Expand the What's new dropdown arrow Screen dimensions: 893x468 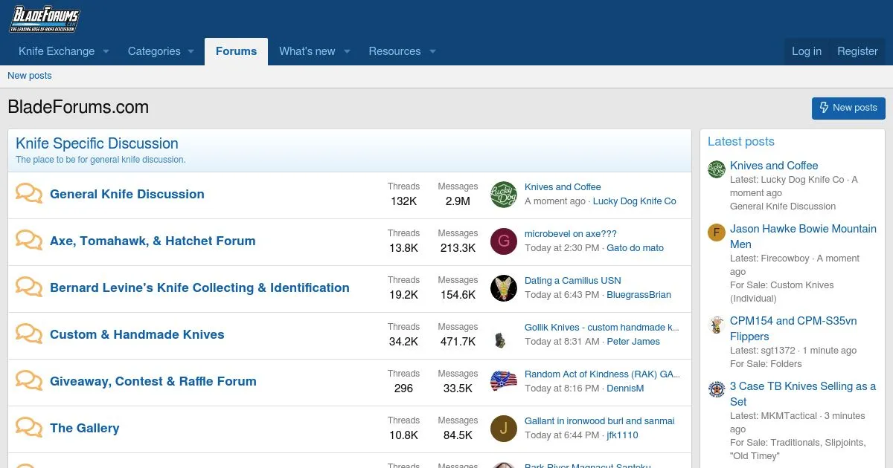345,51
